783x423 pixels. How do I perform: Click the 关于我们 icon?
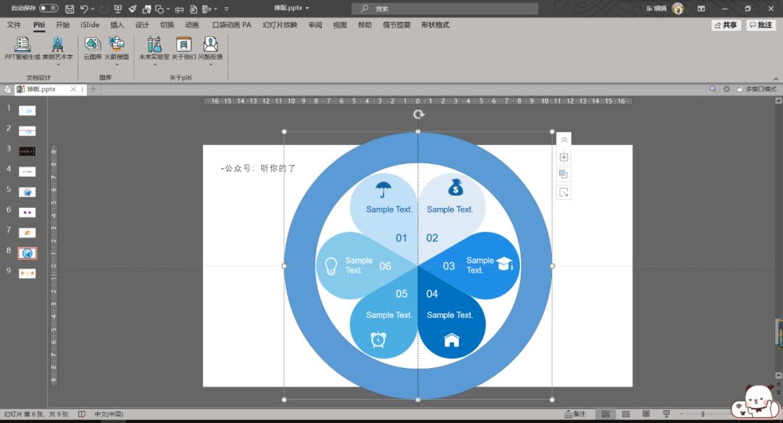tap(183, 45)
